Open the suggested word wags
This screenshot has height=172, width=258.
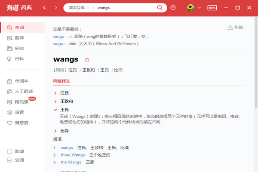point(58,44)
